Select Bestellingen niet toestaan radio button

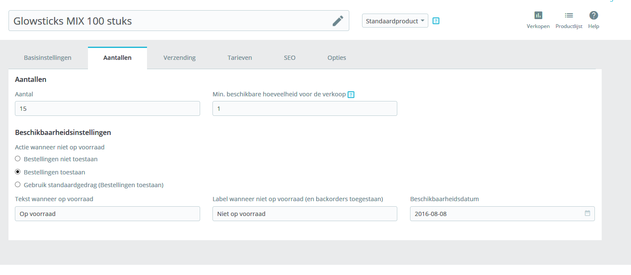tap(18, 159)
